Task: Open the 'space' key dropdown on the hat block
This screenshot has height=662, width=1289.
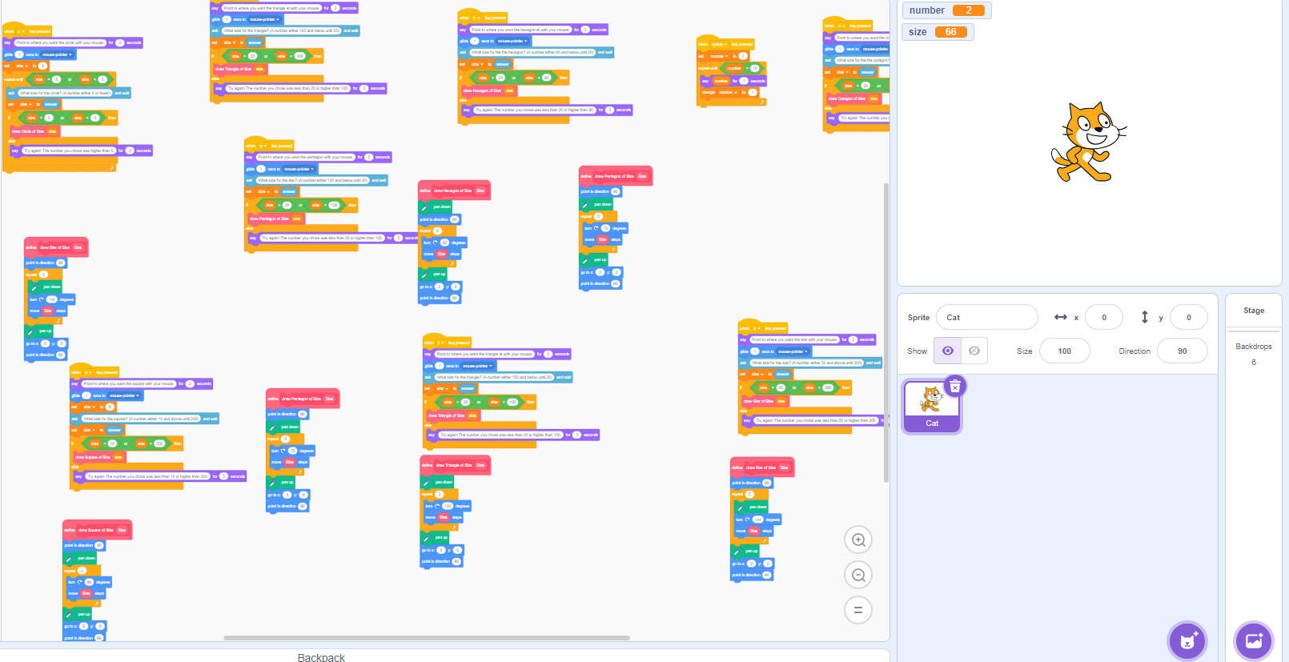Action: point(719,44)
